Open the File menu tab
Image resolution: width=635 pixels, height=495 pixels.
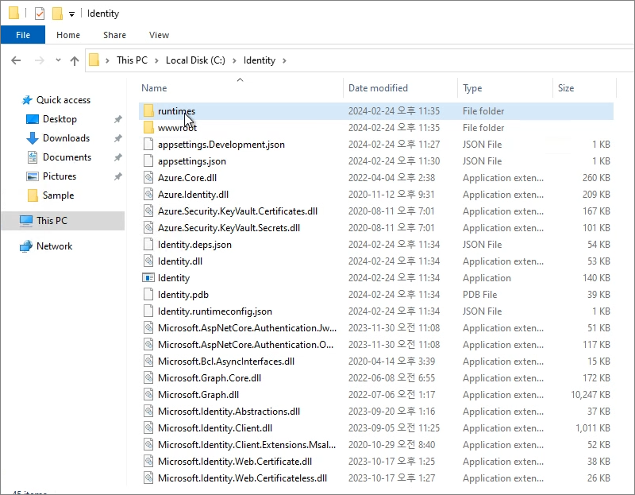(23, 35)
